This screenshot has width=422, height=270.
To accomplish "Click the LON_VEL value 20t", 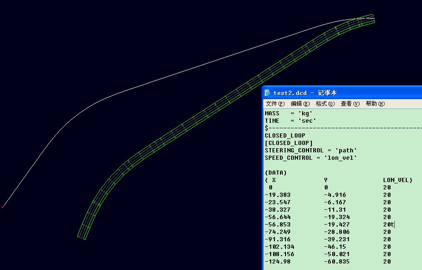I will pos(388,225).
